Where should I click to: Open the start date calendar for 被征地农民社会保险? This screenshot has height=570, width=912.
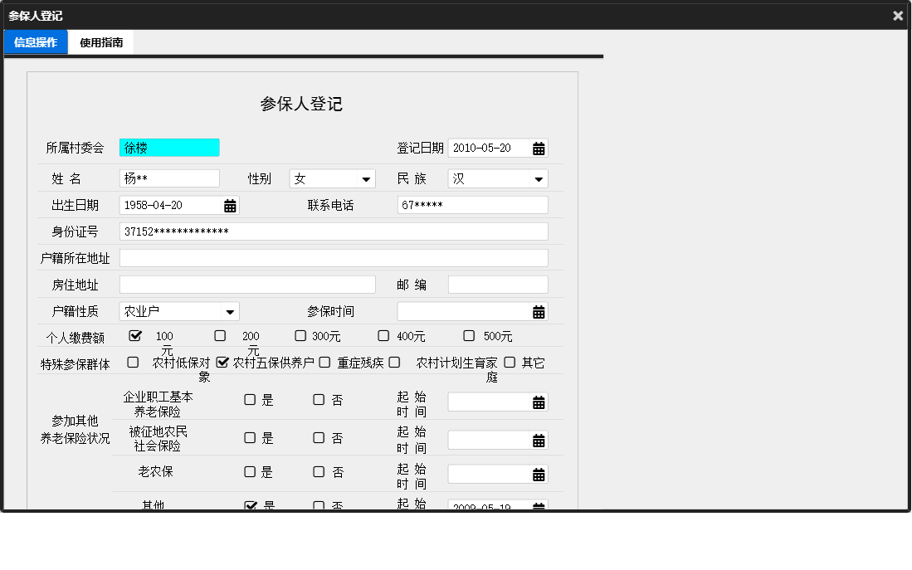pyautogui.click(x=539, y=440)
